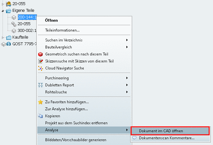Expand the top 20-055 assembly node
The height and width of the screenshot is (145, 213).
coord(3,4)
